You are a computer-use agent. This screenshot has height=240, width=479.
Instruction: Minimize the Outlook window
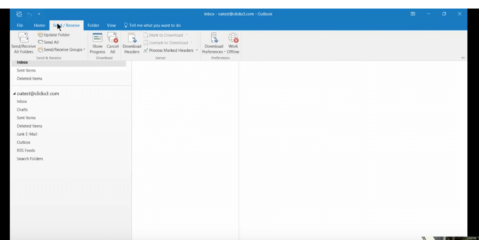click(428, 14)
